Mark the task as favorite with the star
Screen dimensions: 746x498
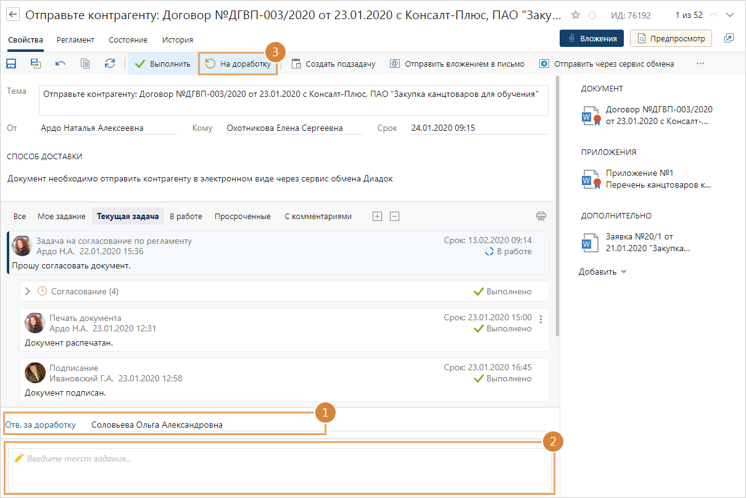pyautogui.click(x=575, y=15)
